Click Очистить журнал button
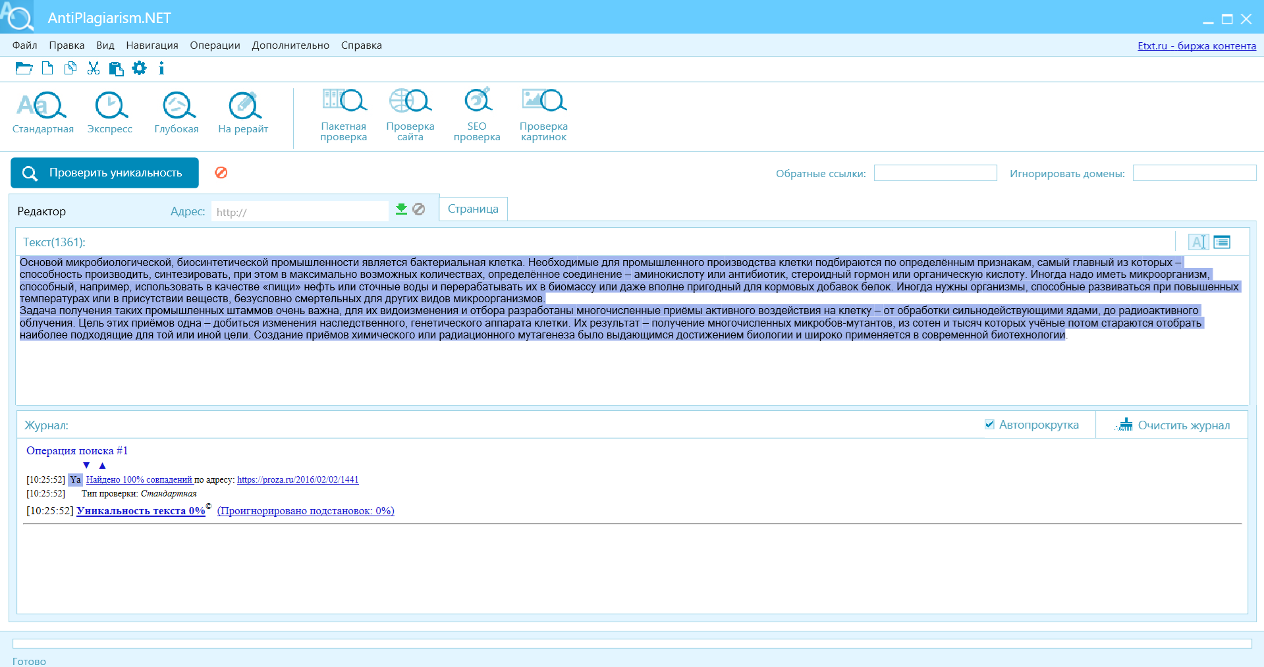This screenshot has width=1264, height=667. [1173, 425]
